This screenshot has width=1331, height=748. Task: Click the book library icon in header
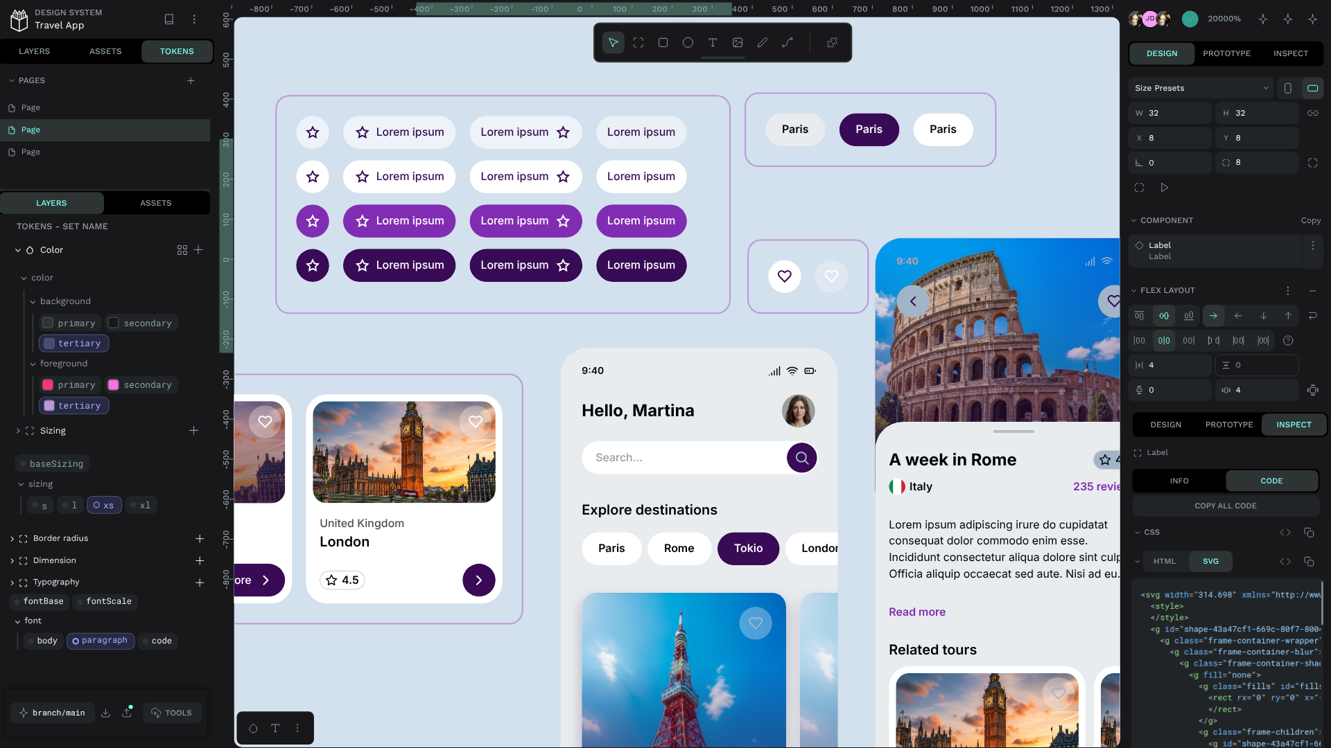coord(169,19)
